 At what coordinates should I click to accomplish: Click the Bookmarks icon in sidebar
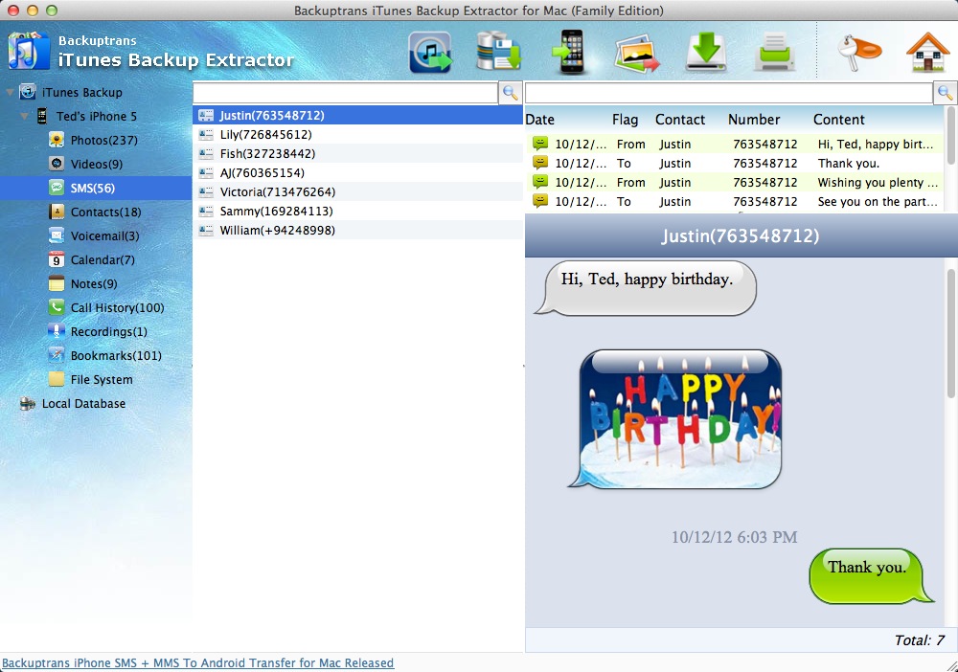57,354
